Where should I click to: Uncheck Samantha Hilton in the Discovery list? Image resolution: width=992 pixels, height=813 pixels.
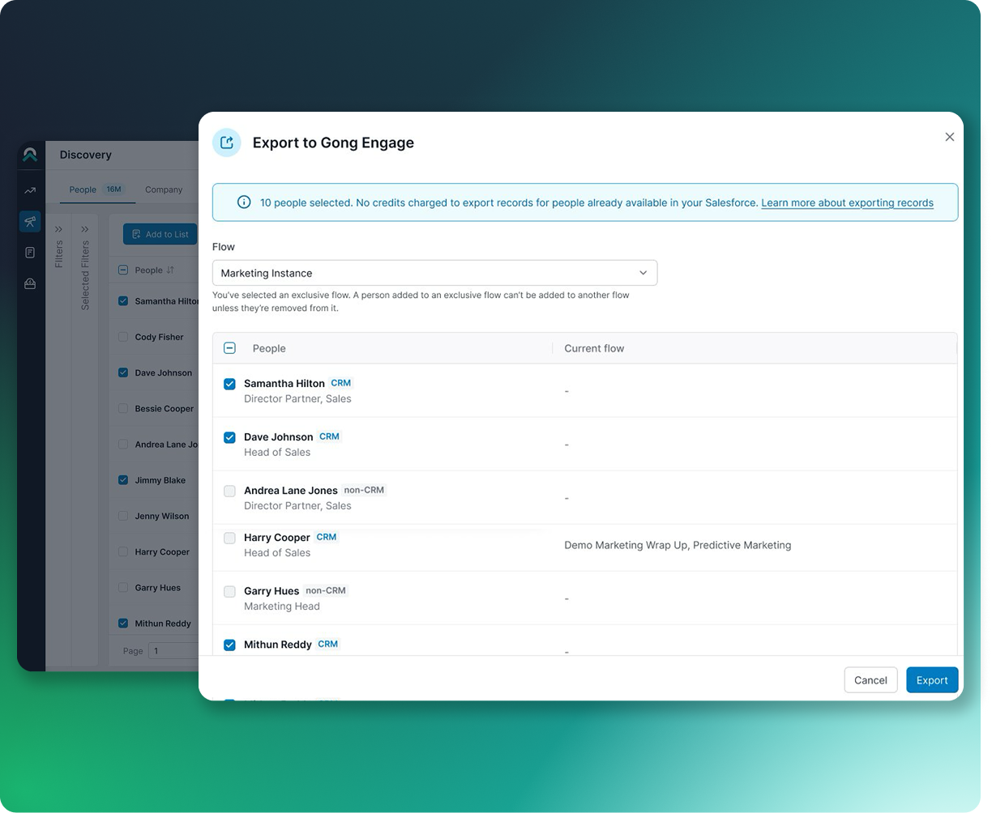(x=123, y=301)
